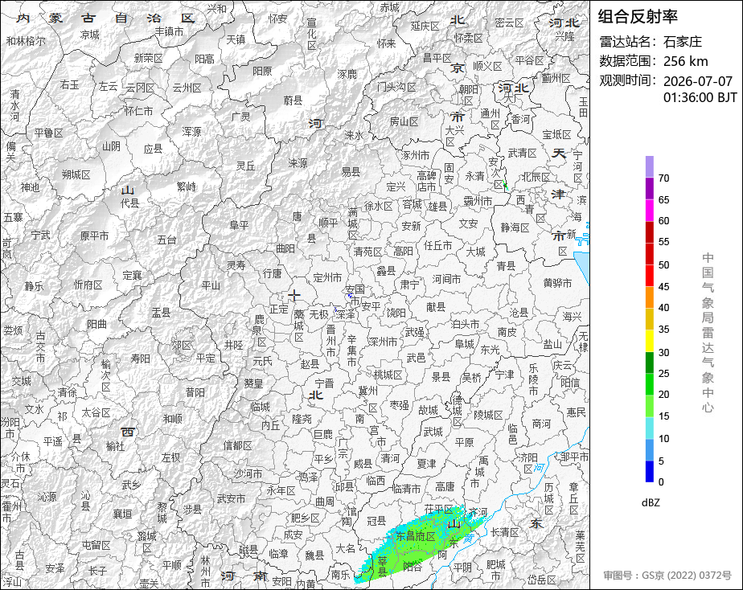Click the 朔城区 map label
The width and height of the screenshot is (743, 590).
76,174
